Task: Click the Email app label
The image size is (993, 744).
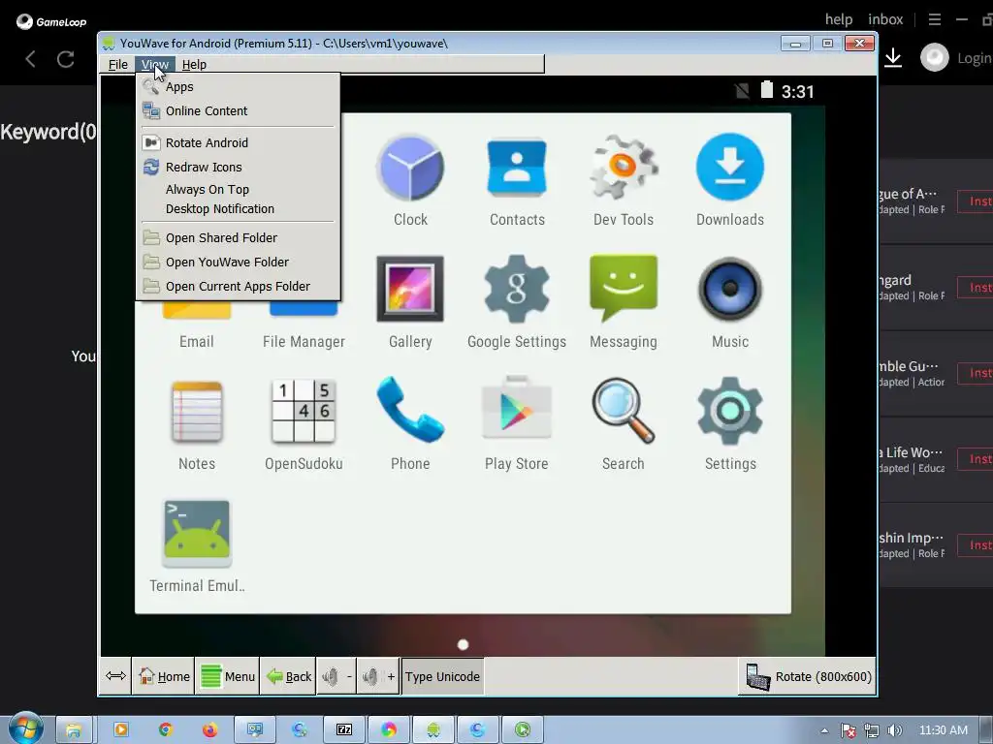Action: (x=196, y=342)
